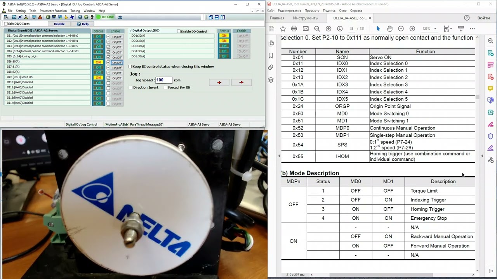Open the File menu in ASDA-Soft
Screen dimensions: 497x279
coord(10,11)
